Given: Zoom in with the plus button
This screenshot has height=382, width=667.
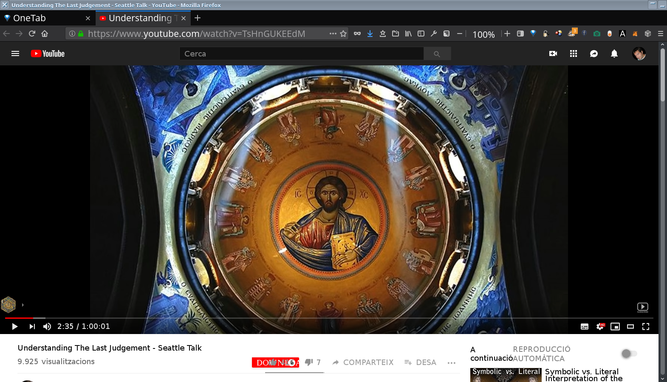Looking at the screenshot, I should [507, 34].
